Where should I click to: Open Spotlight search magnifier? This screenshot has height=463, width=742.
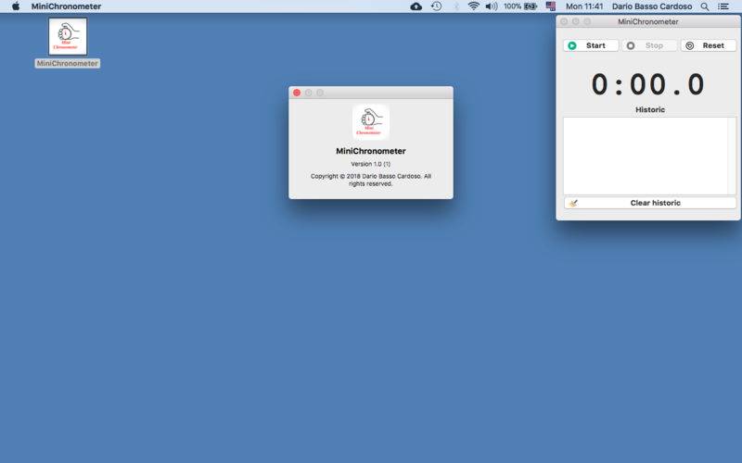(x=705, y=6)
